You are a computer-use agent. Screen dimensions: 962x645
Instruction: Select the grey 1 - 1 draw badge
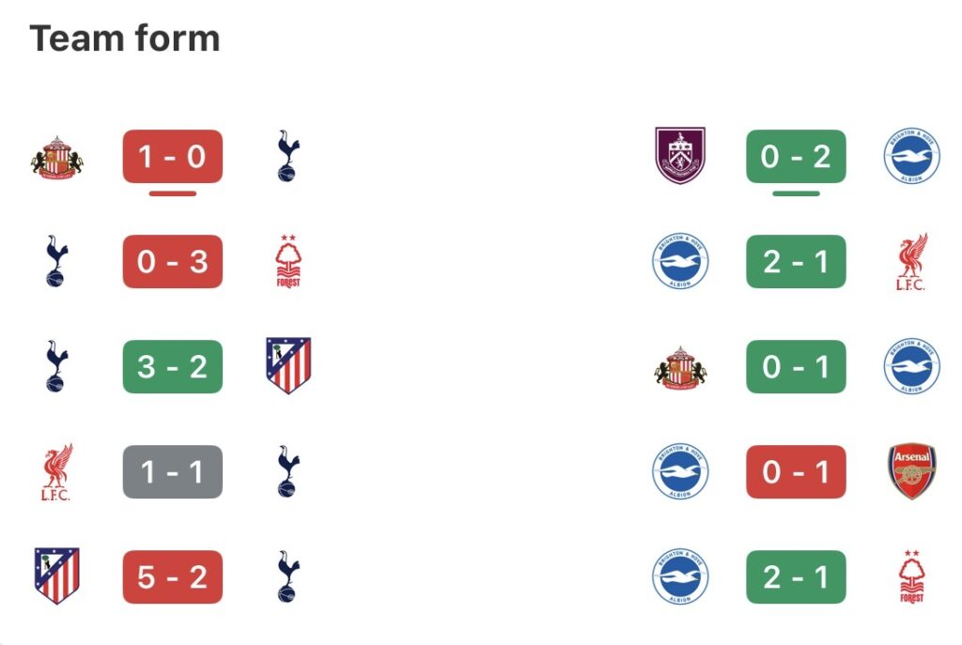click(x=173, y=471)
